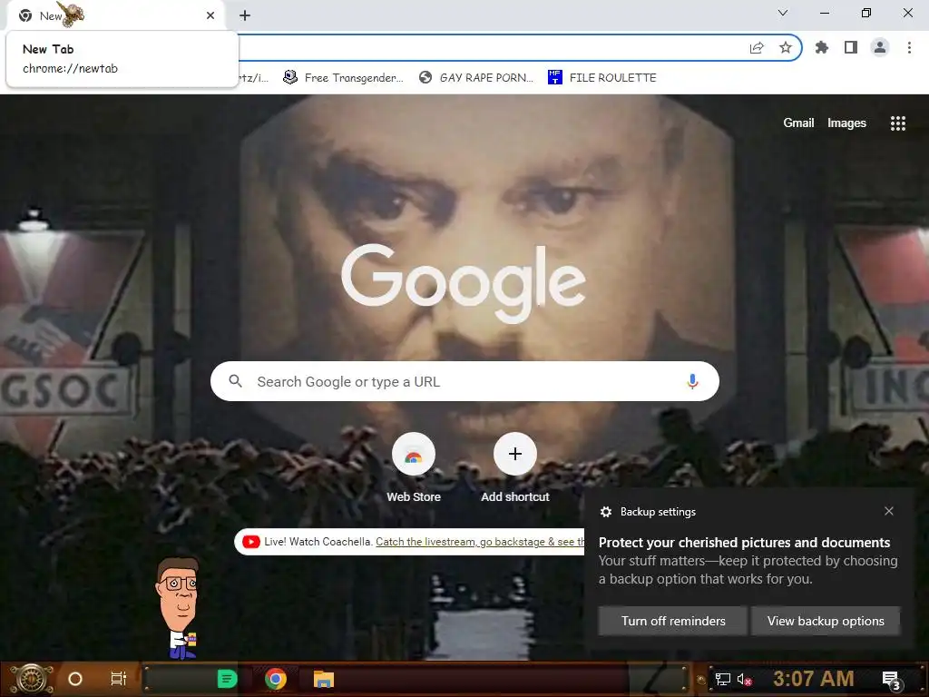Open the Free Transgender... bookmark
929x697 pixels.
(x=344, y=78)
